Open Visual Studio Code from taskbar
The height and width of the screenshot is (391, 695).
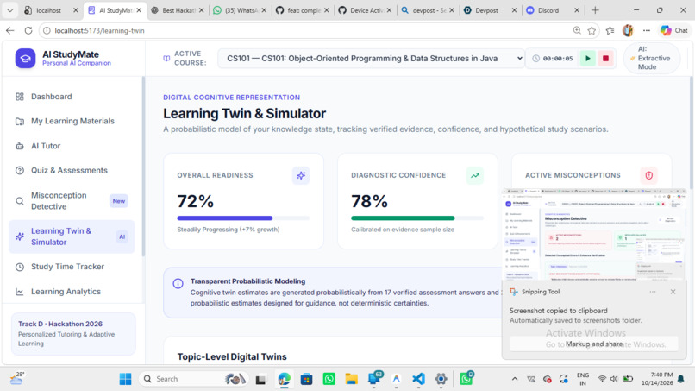[x=418, y=379]
